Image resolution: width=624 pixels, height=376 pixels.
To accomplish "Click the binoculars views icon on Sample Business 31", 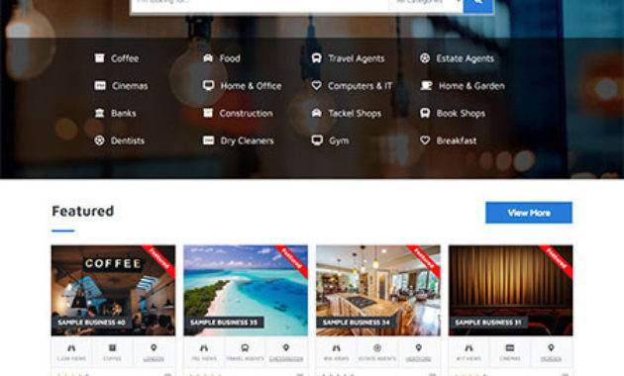I will (468, 348).
